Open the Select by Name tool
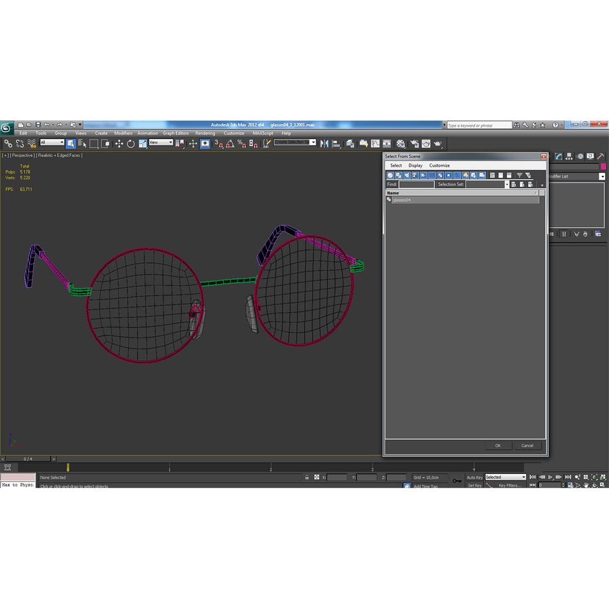 tap(82, 144)
